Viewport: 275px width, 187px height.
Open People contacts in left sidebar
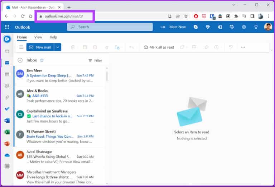coord(7,86)
